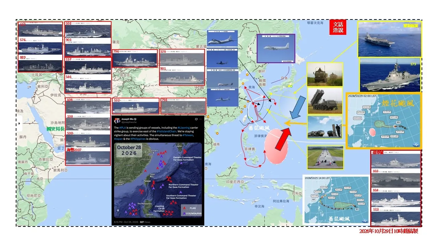Open the destroyer photo with hull number 173
The height and width of the screenshot is (246, 438).
(390, 74)
